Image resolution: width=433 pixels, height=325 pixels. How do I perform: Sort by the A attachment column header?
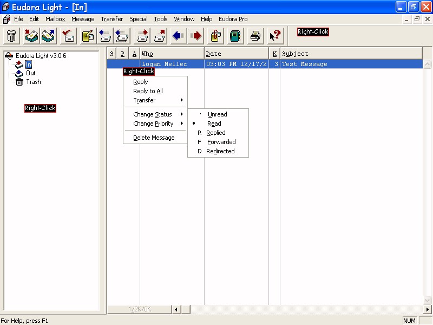pyautogui.click(x=134, y=54)
